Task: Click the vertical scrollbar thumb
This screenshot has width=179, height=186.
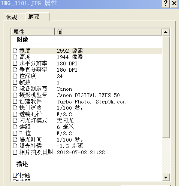Action: (x=166, y=87)
